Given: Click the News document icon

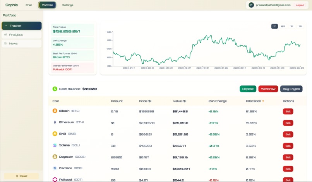Looking at the screenshot, I should pos(5,43).
